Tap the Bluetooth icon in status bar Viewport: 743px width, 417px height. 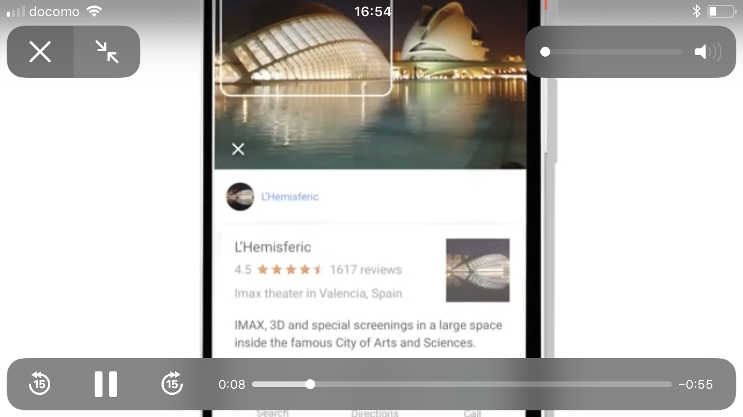pyautogui.click(x=696, y=11)
